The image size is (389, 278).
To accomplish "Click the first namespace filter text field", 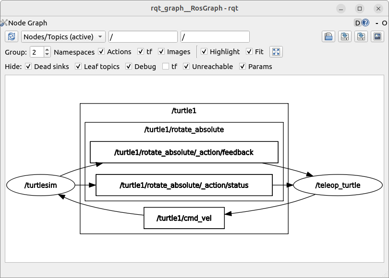I will point(143,37).
